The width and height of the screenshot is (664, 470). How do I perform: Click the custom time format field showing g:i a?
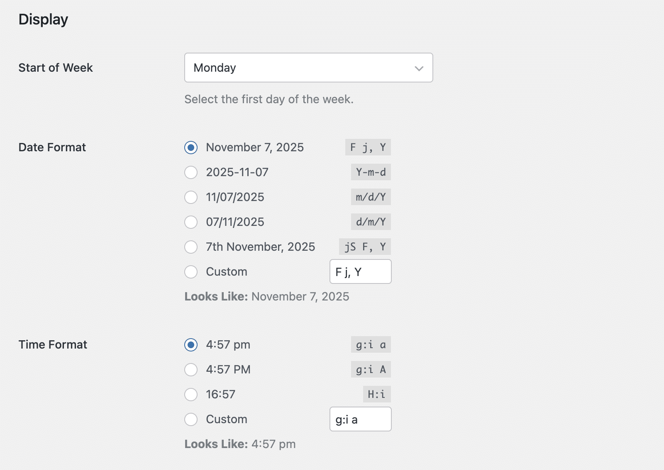(x=360, y=419)
